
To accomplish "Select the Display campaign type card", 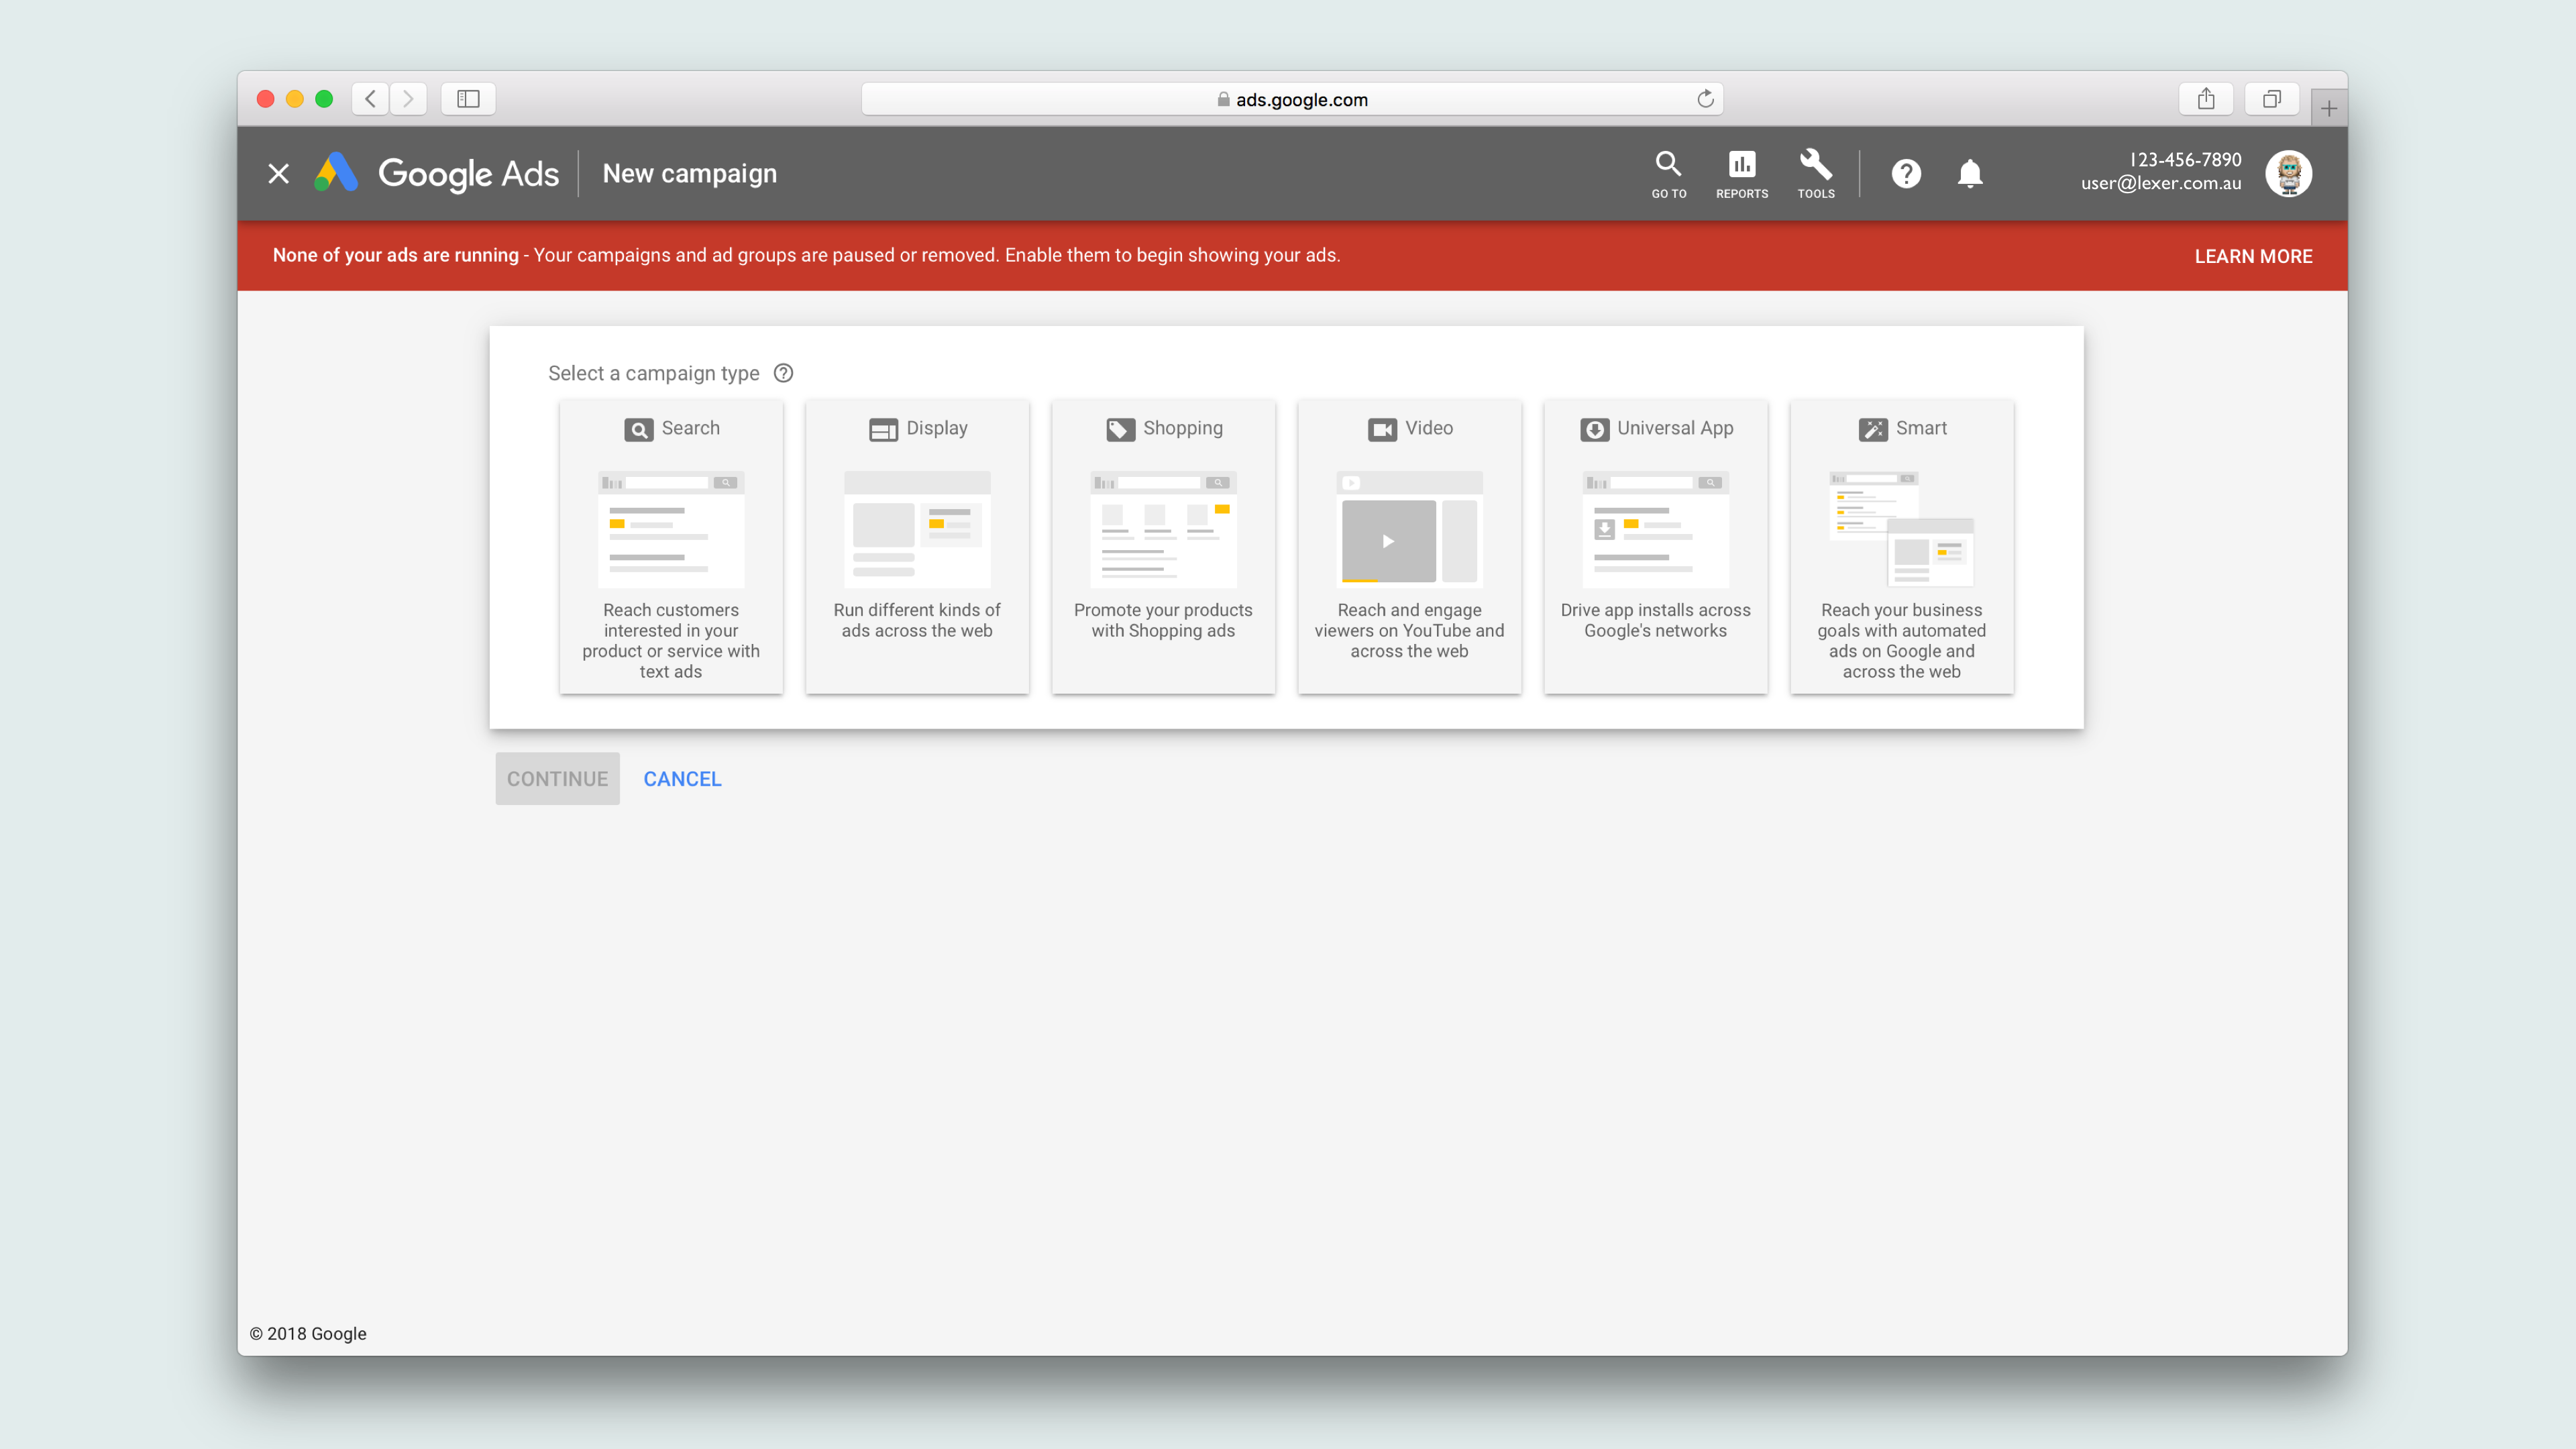I will tap(917, 546).
